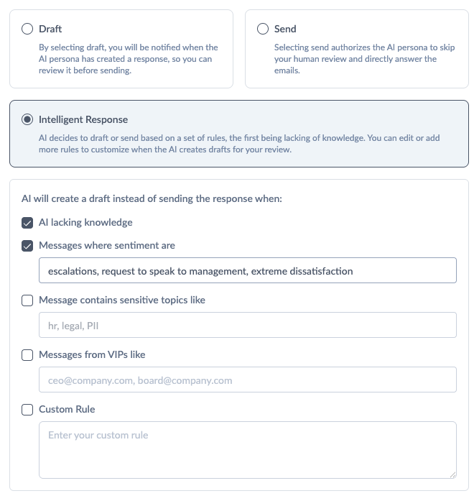Click the Send option description card

(x=357, y=49)
